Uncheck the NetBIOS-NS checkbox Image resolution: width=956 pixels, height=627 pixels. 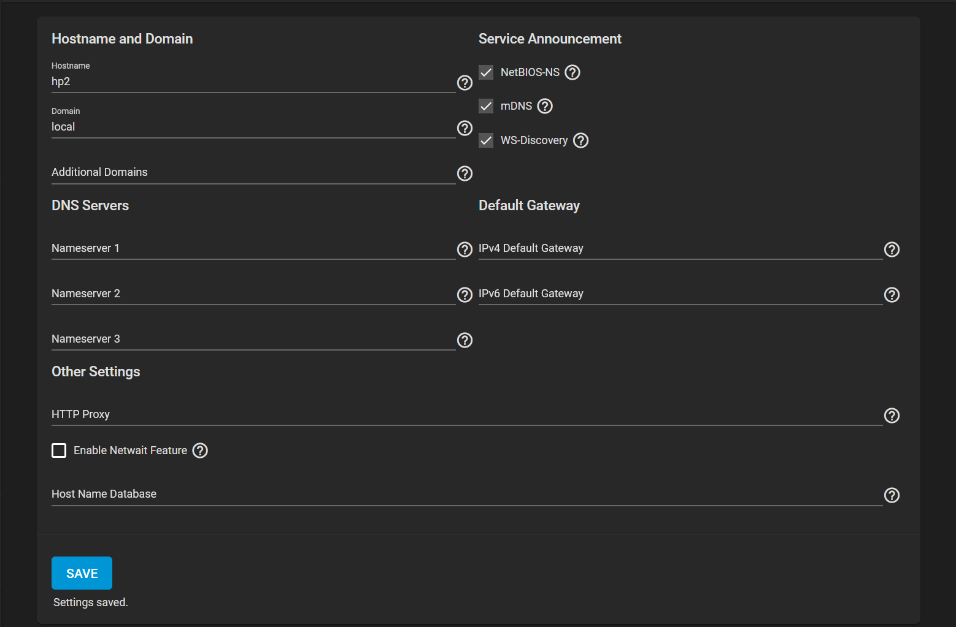[x=486, y=72]
